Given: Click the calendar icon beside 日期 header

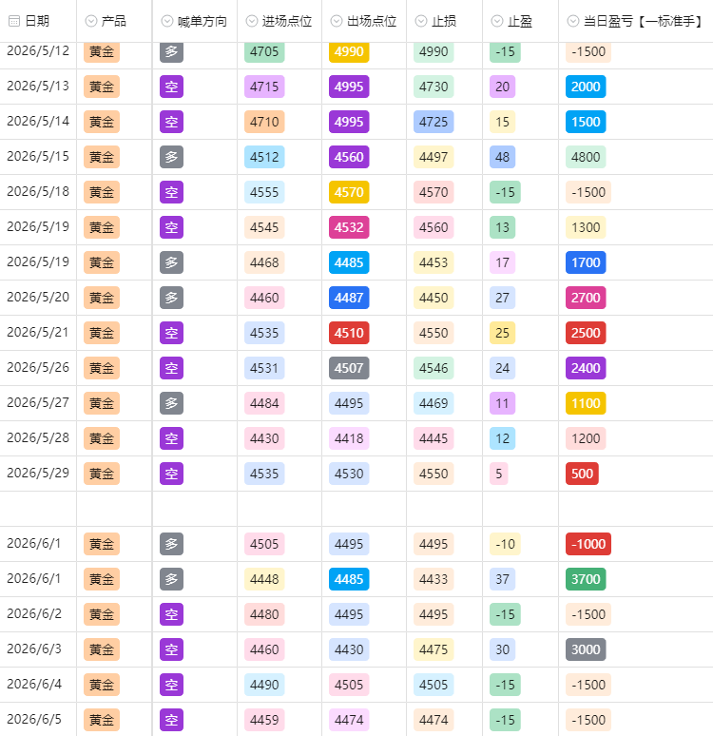Looking at the screenshot, I should tap(14, 21).
